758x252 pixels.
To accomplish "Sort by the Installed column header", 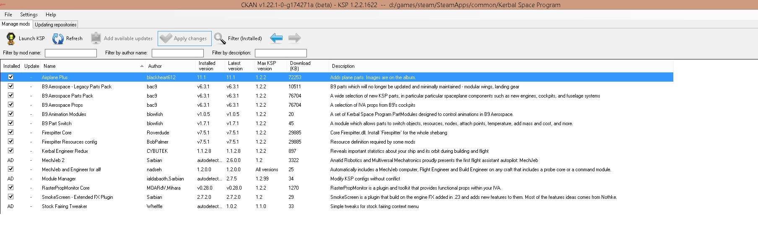I will click(x=11, y=66).
